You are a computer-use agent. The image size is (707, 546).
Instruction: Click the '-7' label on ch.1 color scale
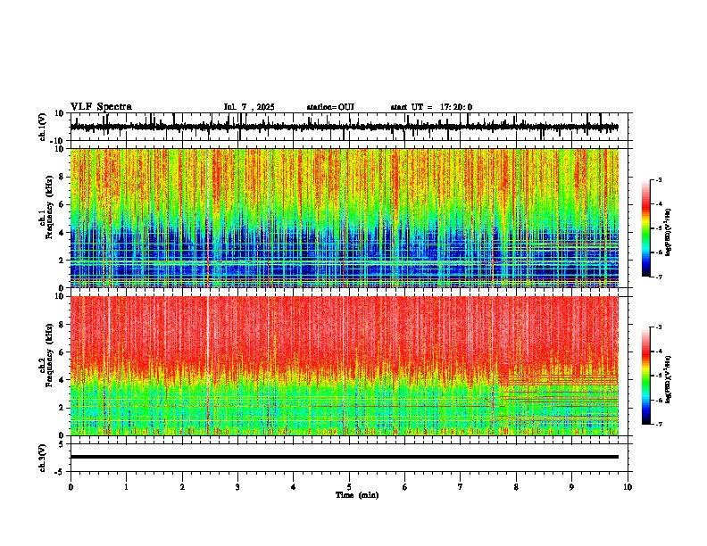(659, 277)
